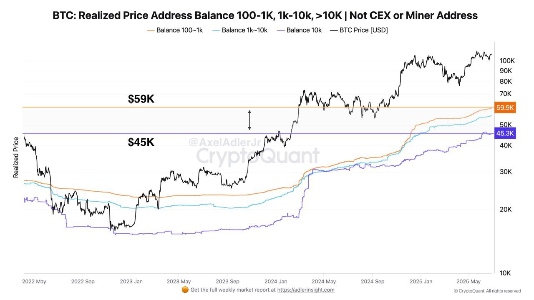Image resolution: width=534 pixels, height=300 pixels.
Task: Select the $45K annotation text
Action: coord(141,142)
